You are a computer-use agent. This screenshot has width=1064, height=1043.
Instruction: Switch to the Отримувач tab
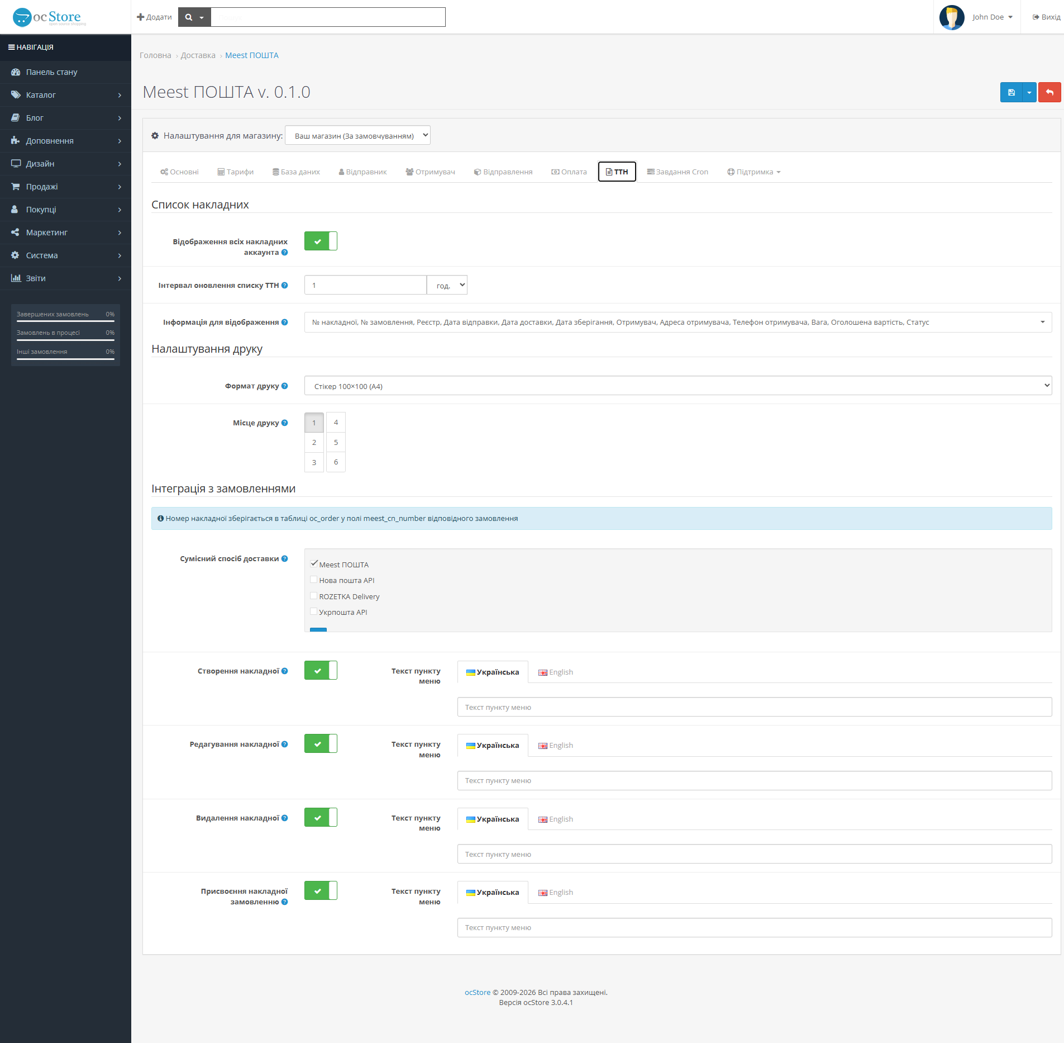tap(430, 172)
